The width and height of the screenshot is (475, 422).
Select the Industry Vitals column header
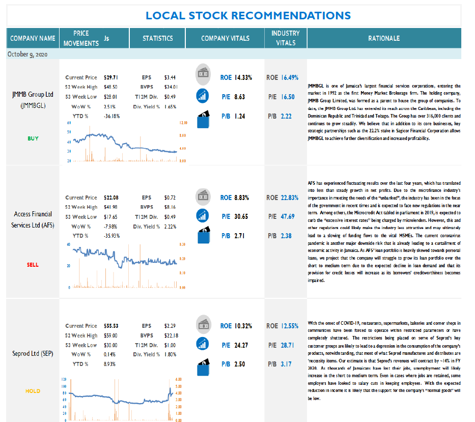(286, 38)
